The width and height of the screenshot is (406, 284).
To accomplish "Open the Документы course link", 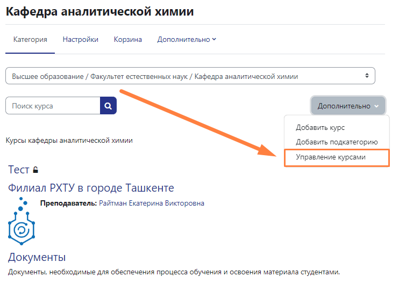I will [37, 257].
